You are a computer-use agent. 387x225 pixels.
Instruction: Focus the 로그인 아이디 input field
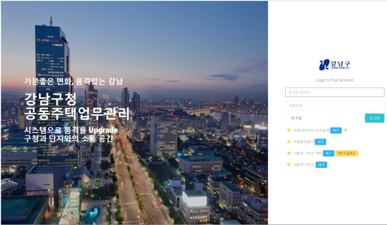(x=335, y=92)
